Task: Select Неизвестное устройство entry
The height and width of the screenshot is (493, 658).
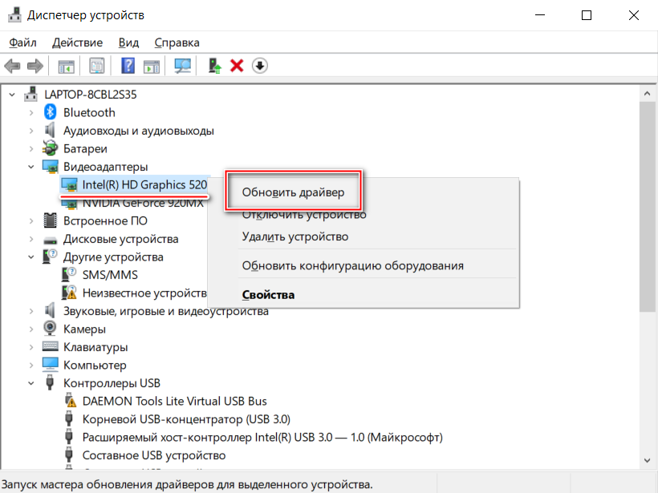Action: click(144, 293)
